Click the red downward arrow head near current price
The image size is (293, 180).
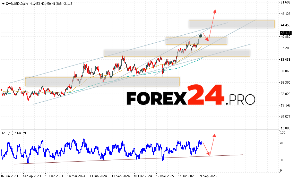(207, 40)
